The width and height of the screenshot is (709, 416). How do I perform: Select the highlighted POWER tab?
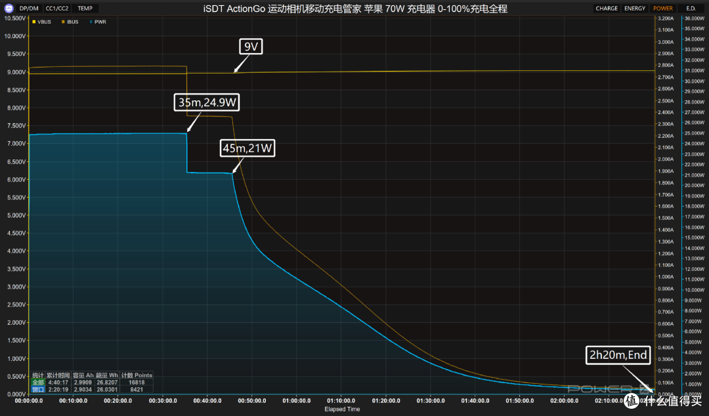(x=662, y=9)
